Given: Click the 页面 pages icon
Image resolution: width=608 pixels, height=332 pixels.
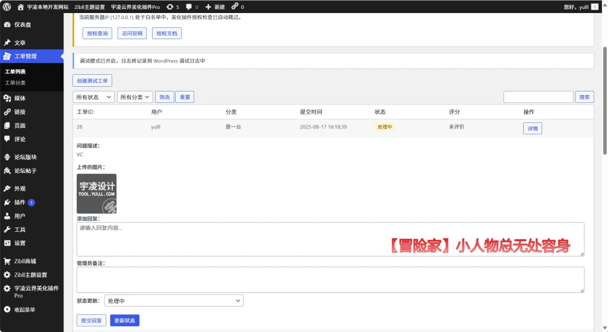Looking at the screenshot, I should tap(7, 125).
